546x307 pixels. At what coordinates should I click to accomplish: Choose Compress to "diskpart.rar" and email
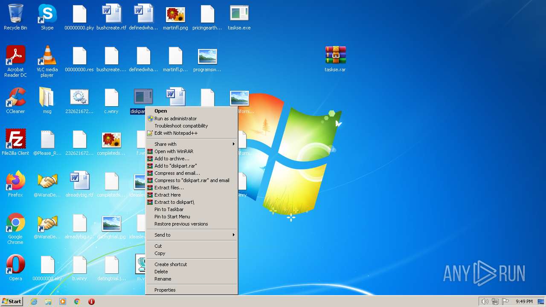[192, 180]
